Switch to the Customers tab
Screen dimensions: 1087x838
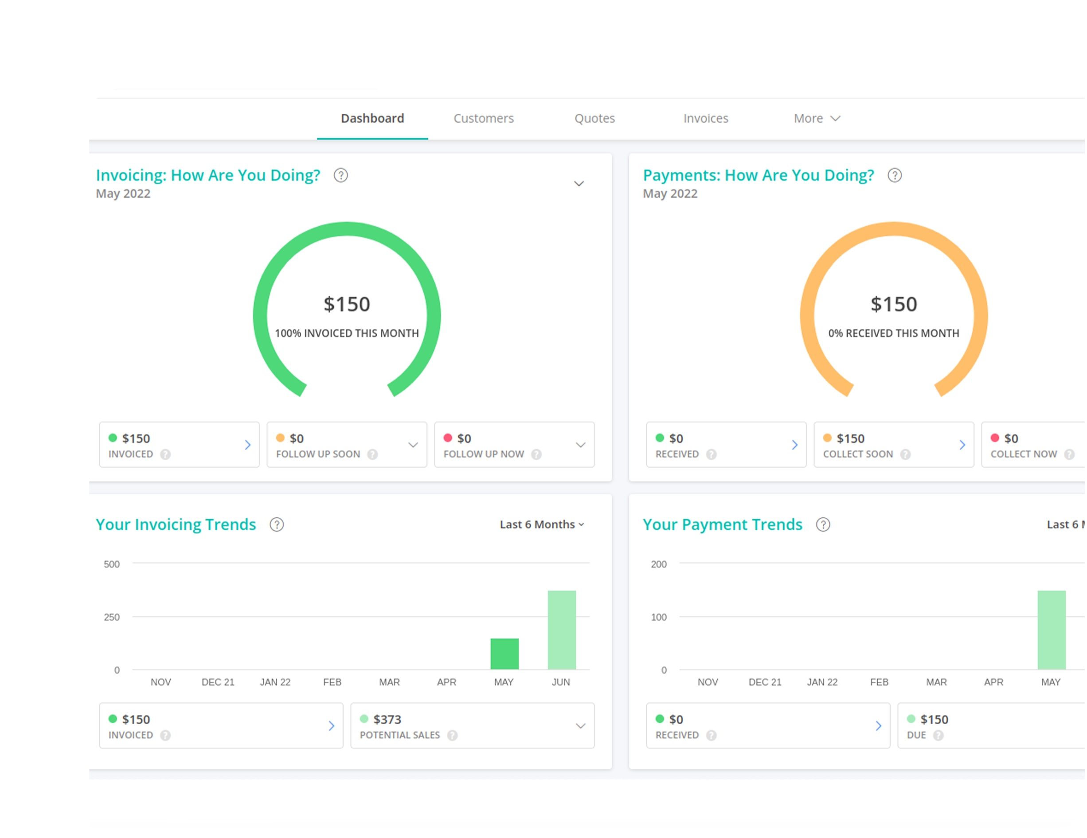(483, 118)
